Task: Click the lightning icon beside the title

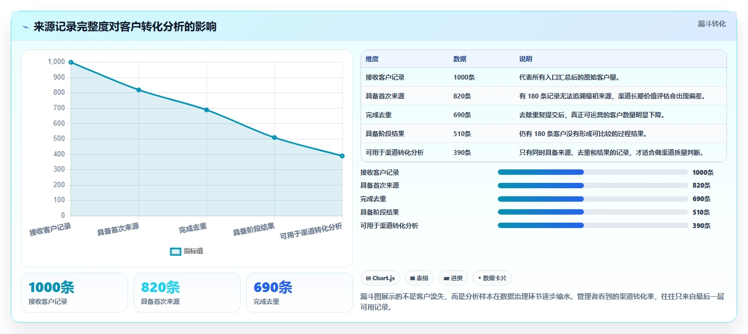Action: (x=25, y=27)
